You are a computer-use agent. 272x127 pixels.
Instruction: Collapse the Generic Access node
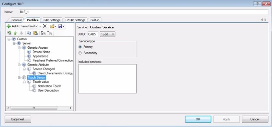19,48
